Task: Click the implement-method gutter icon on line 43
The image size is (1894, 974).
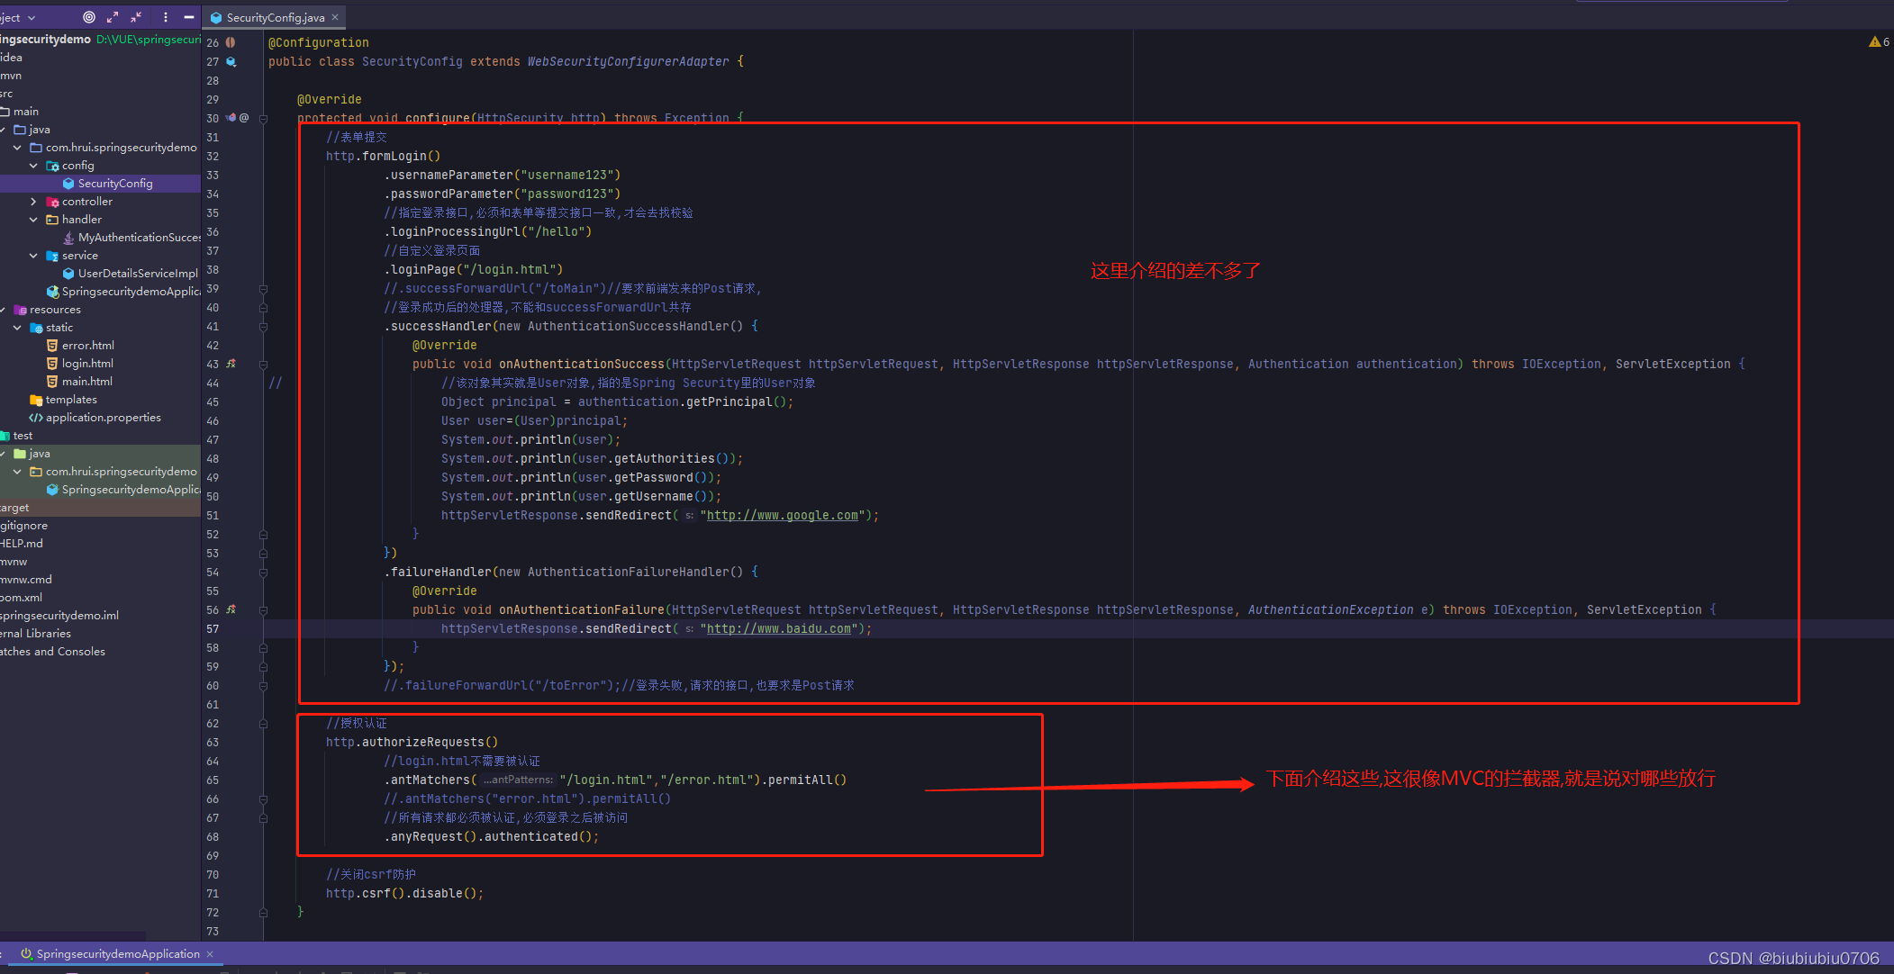Action: [231, 364]
